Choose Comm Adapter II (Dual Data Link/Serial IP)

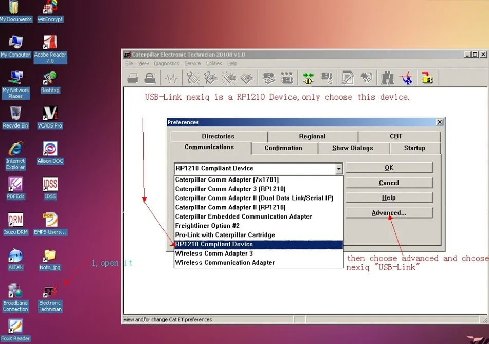tap(259, 198)
